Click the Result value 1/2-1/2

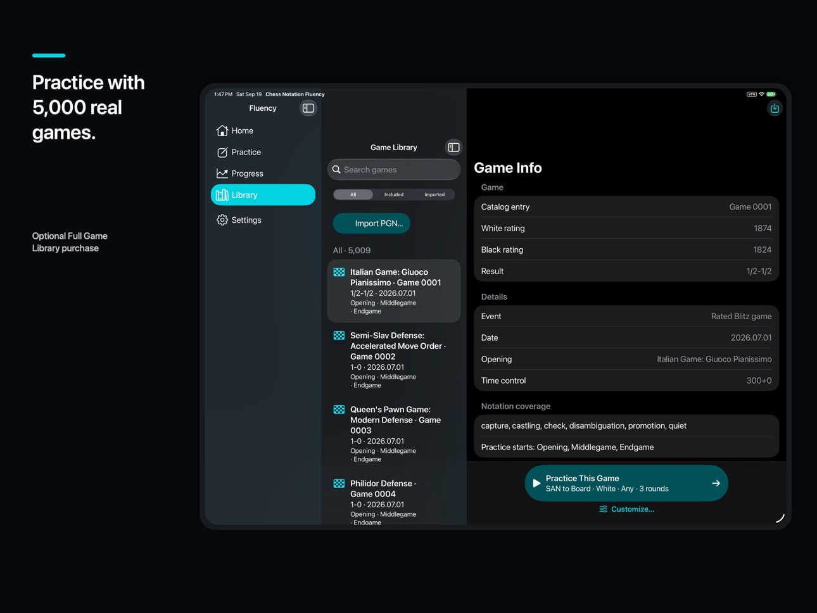coord(759,272)
